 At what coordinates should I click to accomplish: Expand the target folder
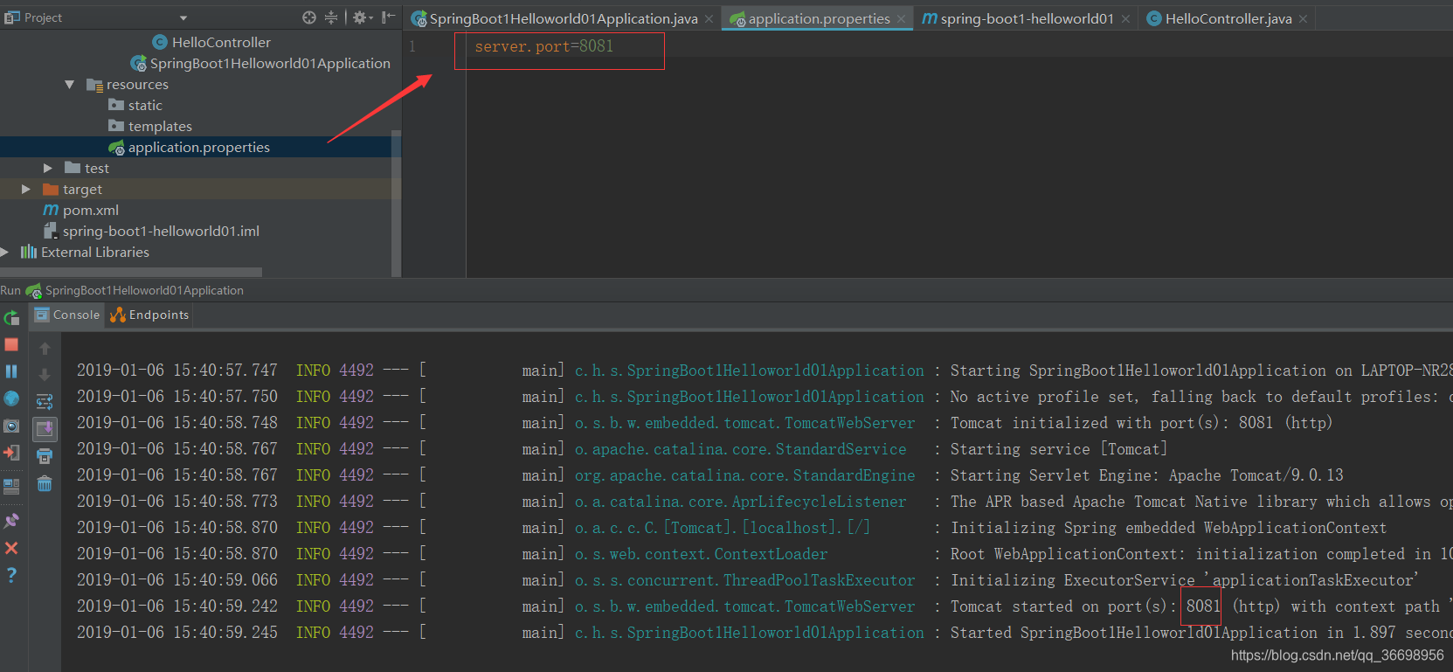(26, 190)
